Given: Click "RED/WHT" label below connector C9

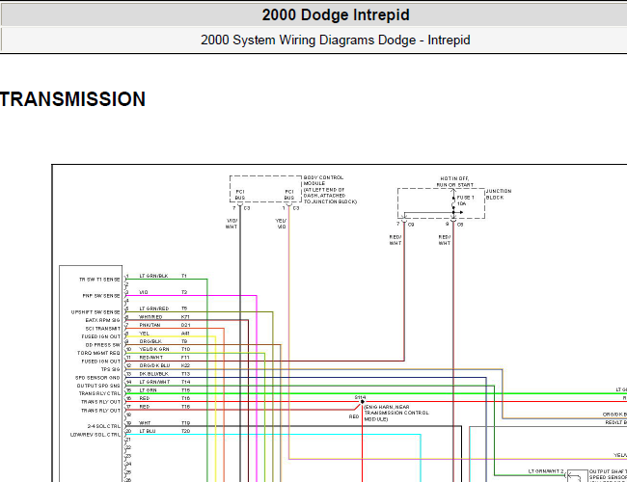Looking at the screenshot, I should coord(395,240).
